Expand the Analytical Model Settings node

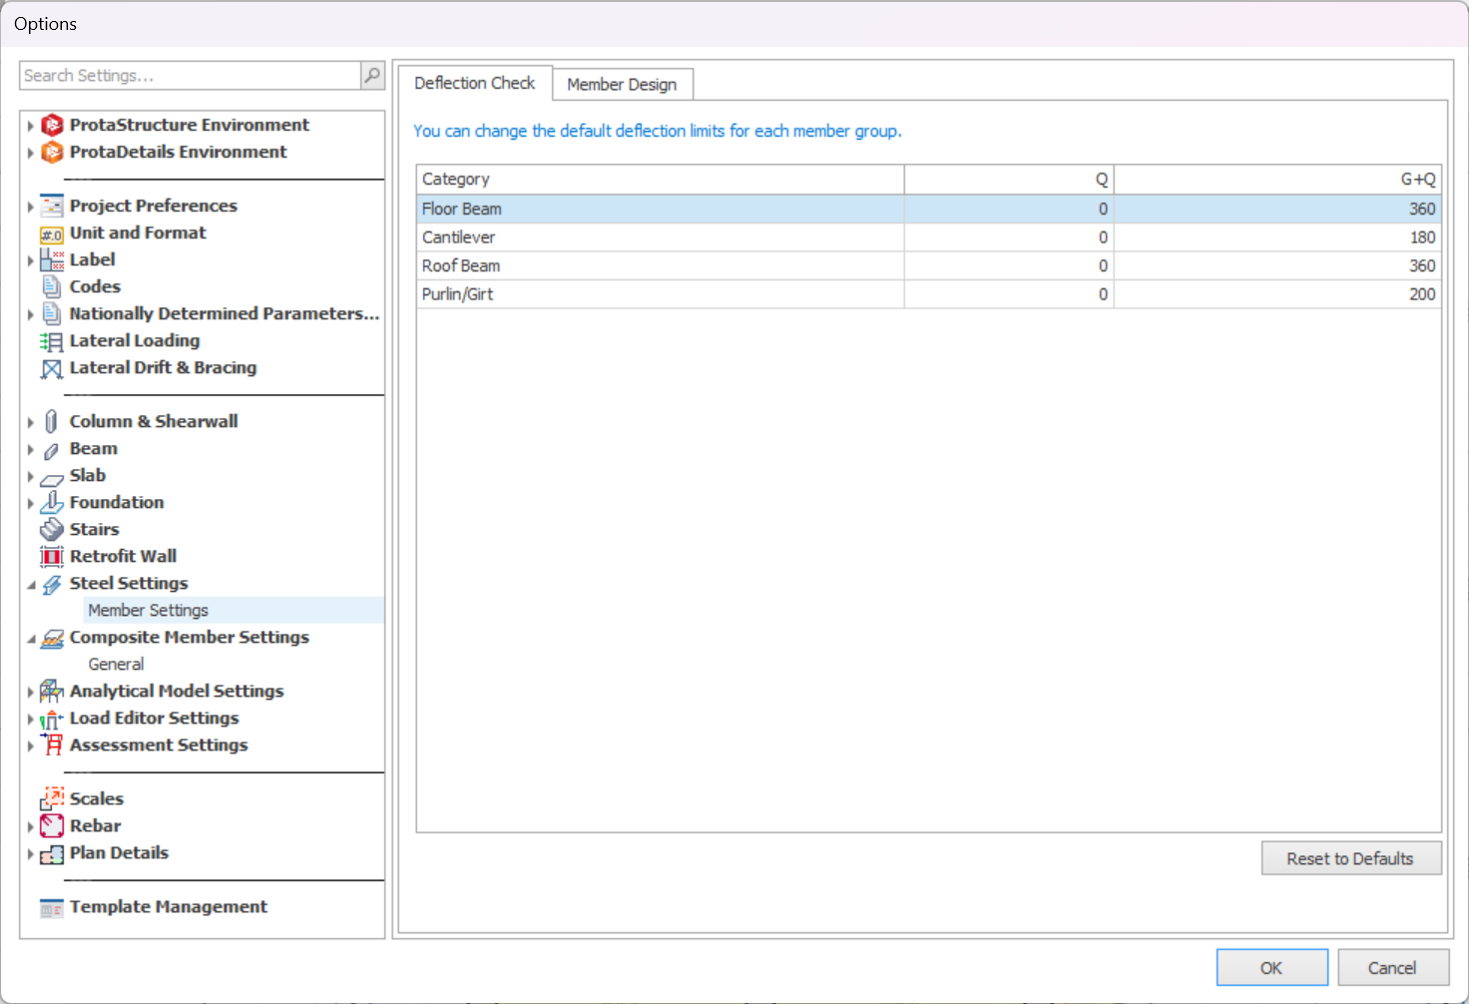tap(31, 692)
